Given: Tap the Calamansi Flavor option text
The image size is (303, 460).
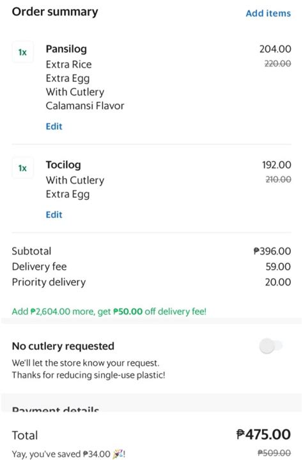Looking at the screenshot, I should [x=85, y=106].
